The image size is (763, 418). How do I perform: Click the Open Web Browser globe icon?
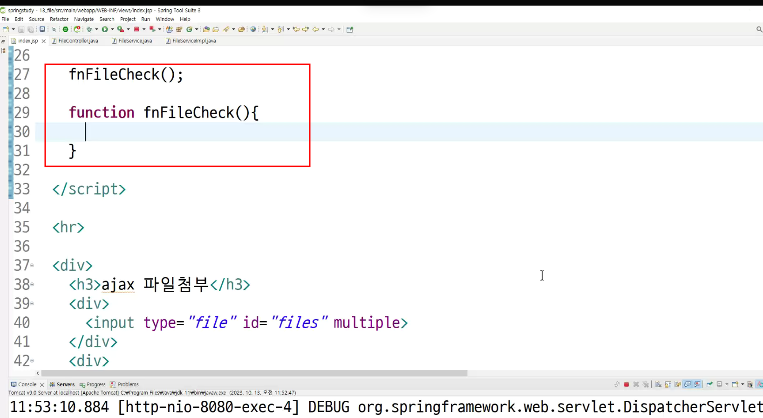[x=253, y=29]
